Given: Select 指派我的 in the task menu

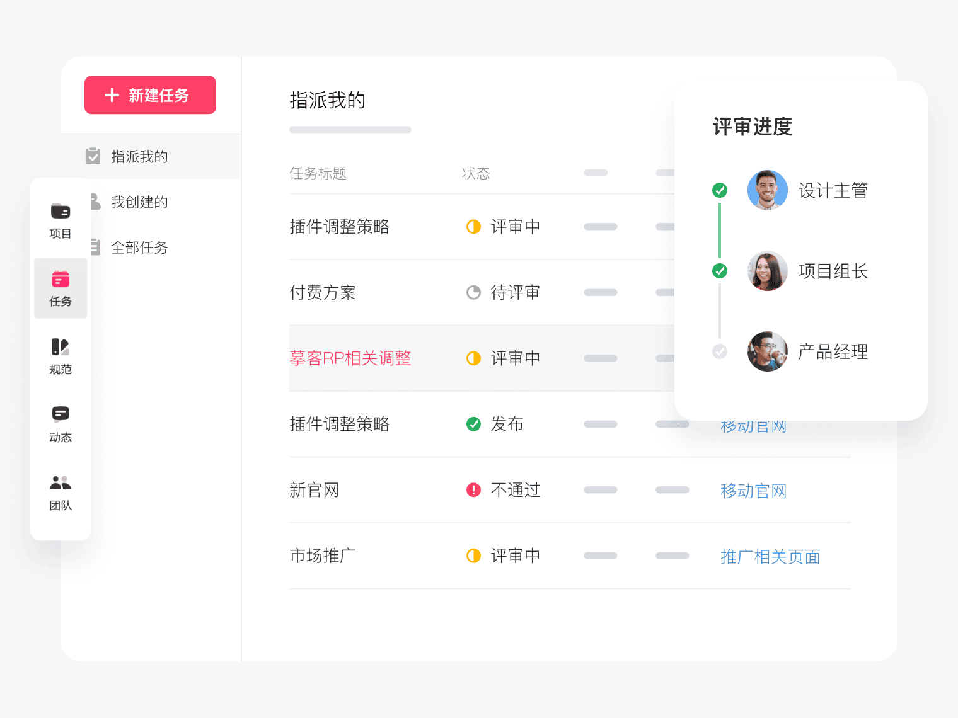Looking at the screenshot, I should 139,157.
